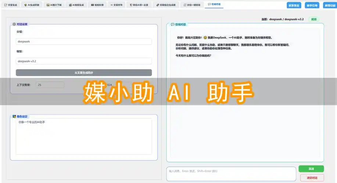
Task: Click the 角色设定 panel header icon
Action: (x=14, y=116)
